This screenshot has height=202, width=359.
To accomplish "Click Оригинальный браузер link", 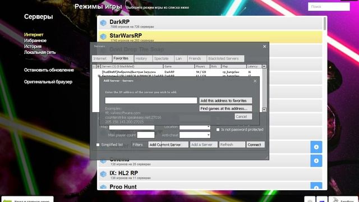I will (x=48, y=82).
